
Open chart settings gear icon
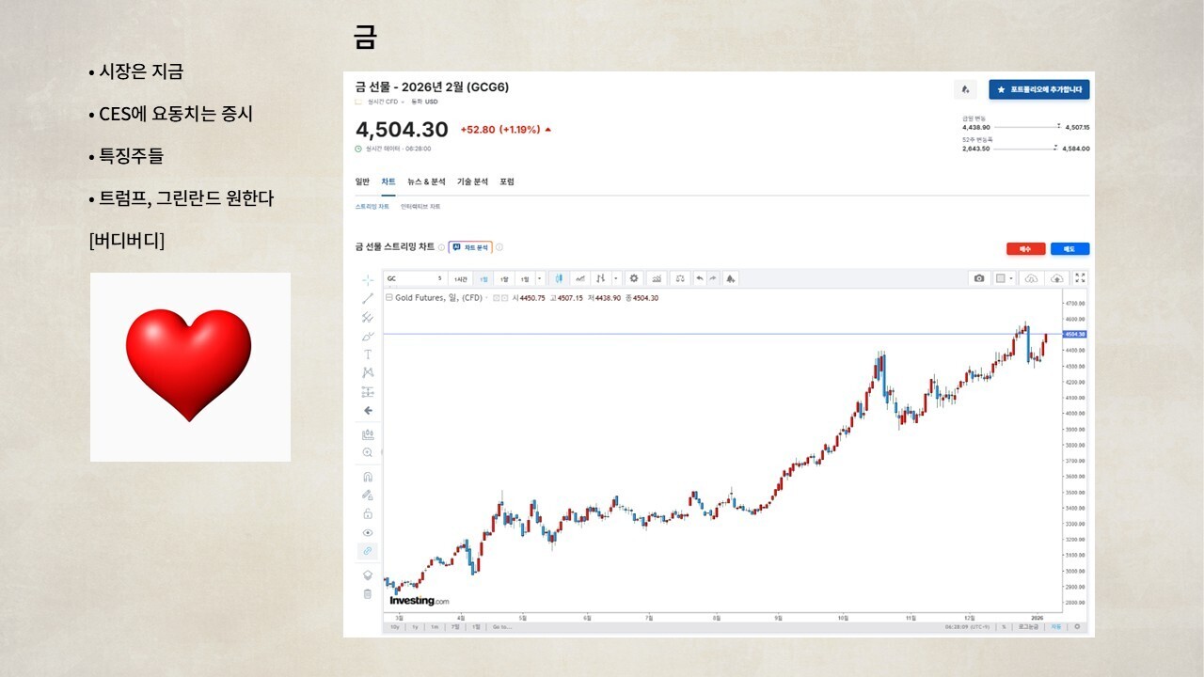(x=634, y=278)
